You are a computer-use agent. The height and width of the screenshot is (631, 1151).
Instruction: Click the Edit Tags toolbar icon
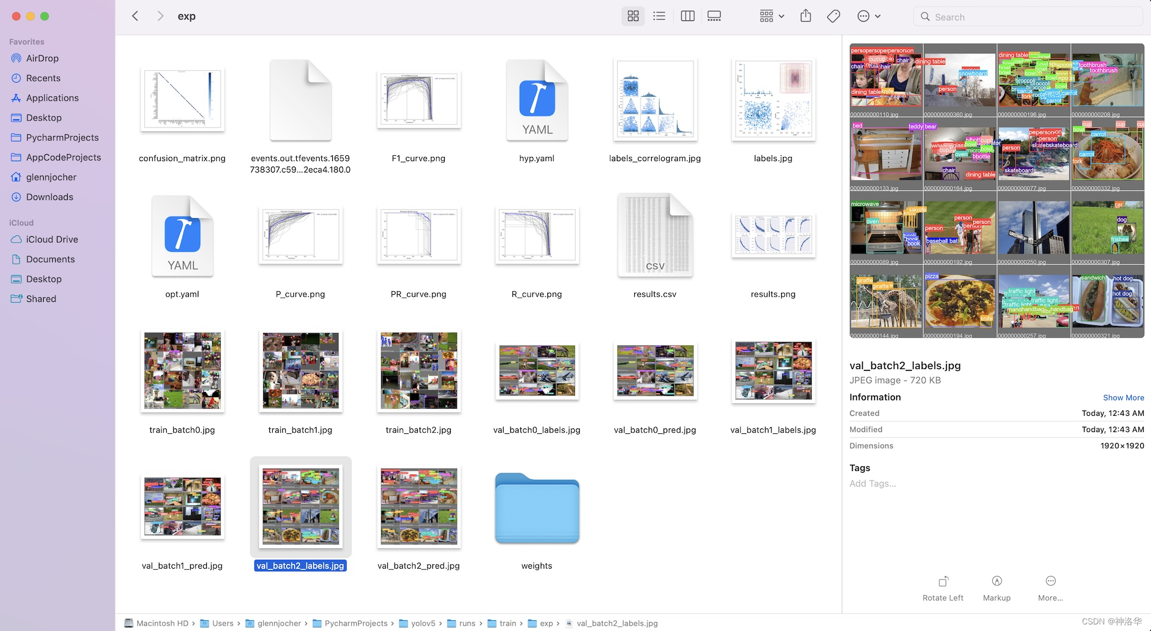coord(833,16)
